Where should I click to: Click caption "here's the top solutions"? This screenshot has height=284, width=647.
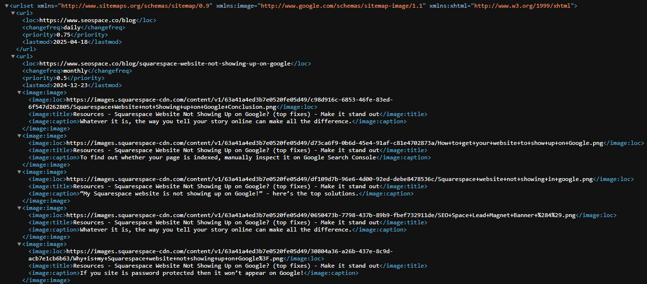pyautogui.click(x=219, y=194)
